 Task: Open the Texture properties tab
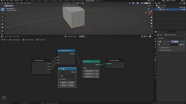[x=155, y=77]
